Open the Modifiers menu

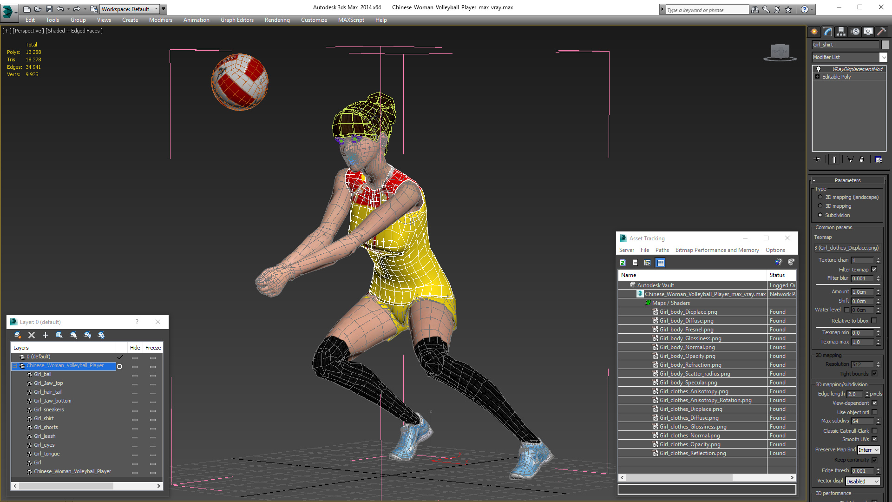[x=161, y=20]
